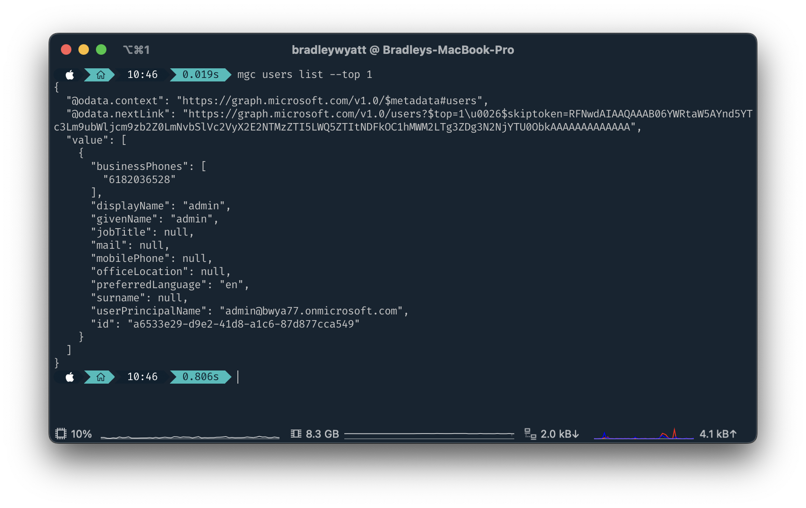Screen dimensions: 806x508
Task: Click the command mgc users list --top 1
Action: click(x=305, y=75)
